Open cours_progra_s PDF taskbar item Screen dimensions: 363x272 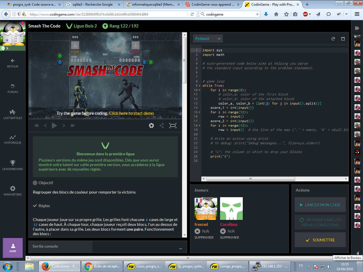[x=144, y=266]
